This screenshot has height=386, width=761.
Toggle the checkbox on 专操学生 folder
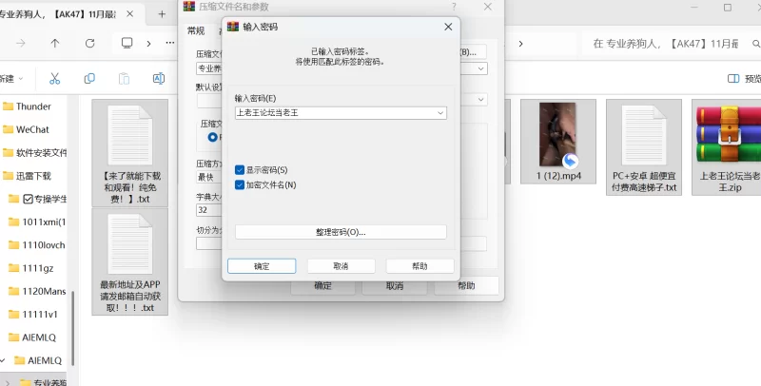(x=29, y=199)
